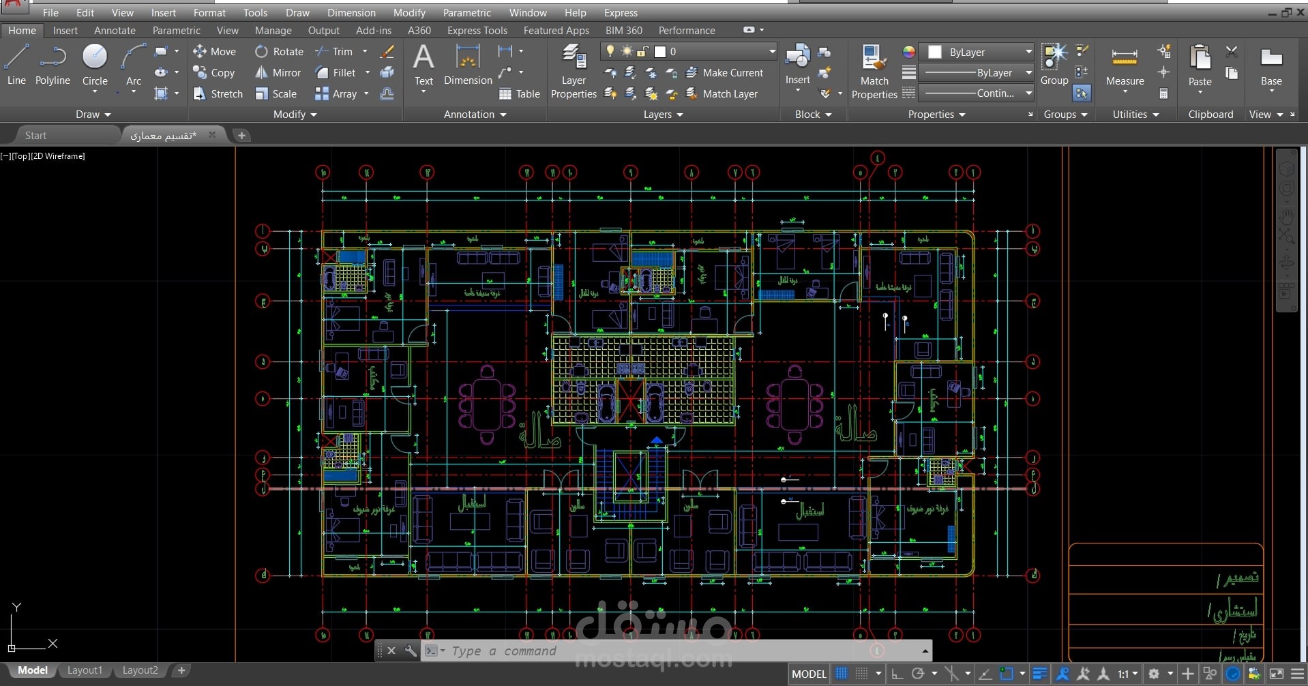Add a new layout tab
This screenshot has width=1308, height=686.
[x=181, y=670]
